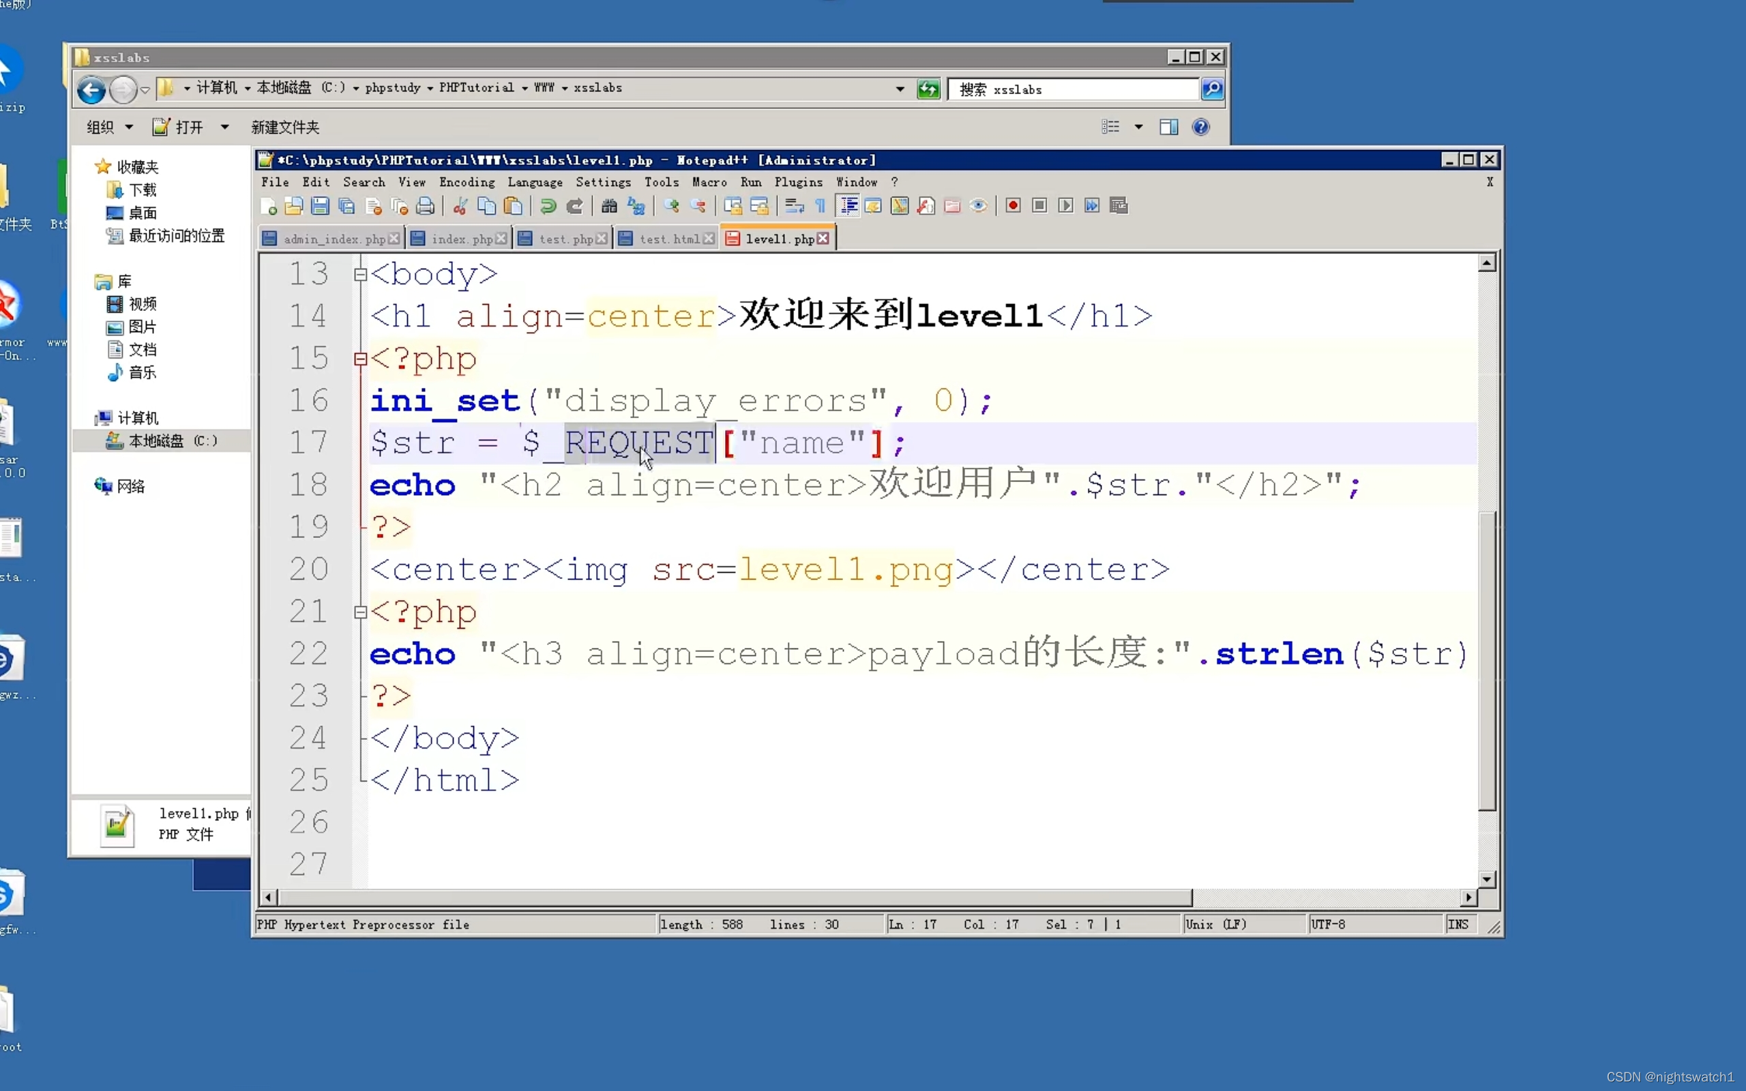This screenshot has width=1746, height=1091.
Task: Open the view options dropdown arrow in Explorer
Action: [x=1138, y=128]
